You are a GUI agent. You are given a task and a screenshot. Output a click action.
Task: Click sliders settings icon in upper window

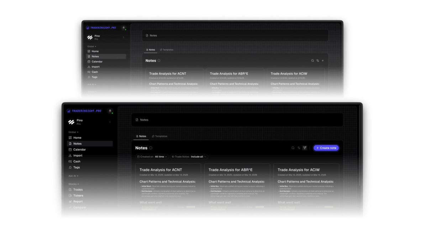point(318,61)
